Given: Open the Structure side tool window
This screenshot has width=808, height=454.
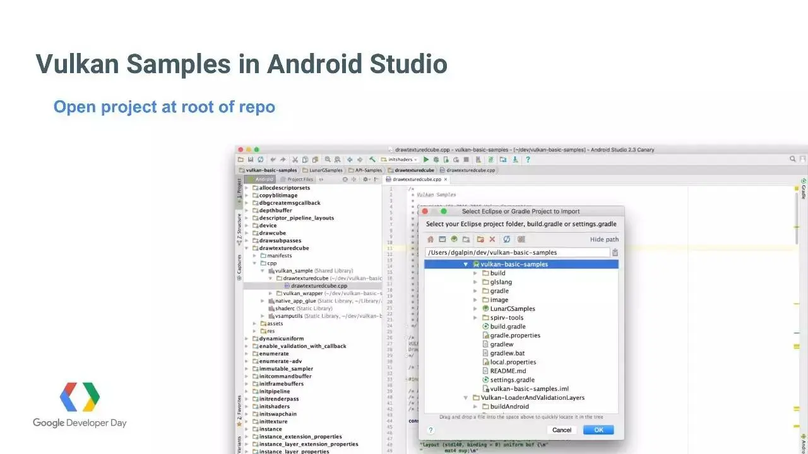Looking at the screenshot, I should click(239, 231).
